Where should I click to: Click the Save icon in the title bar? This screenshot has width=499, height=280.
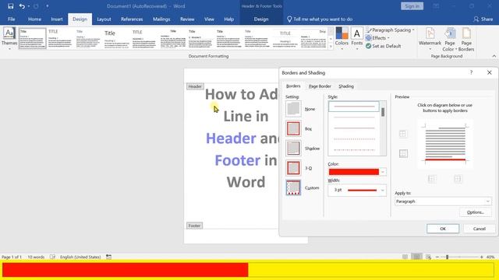pos(10,6)
